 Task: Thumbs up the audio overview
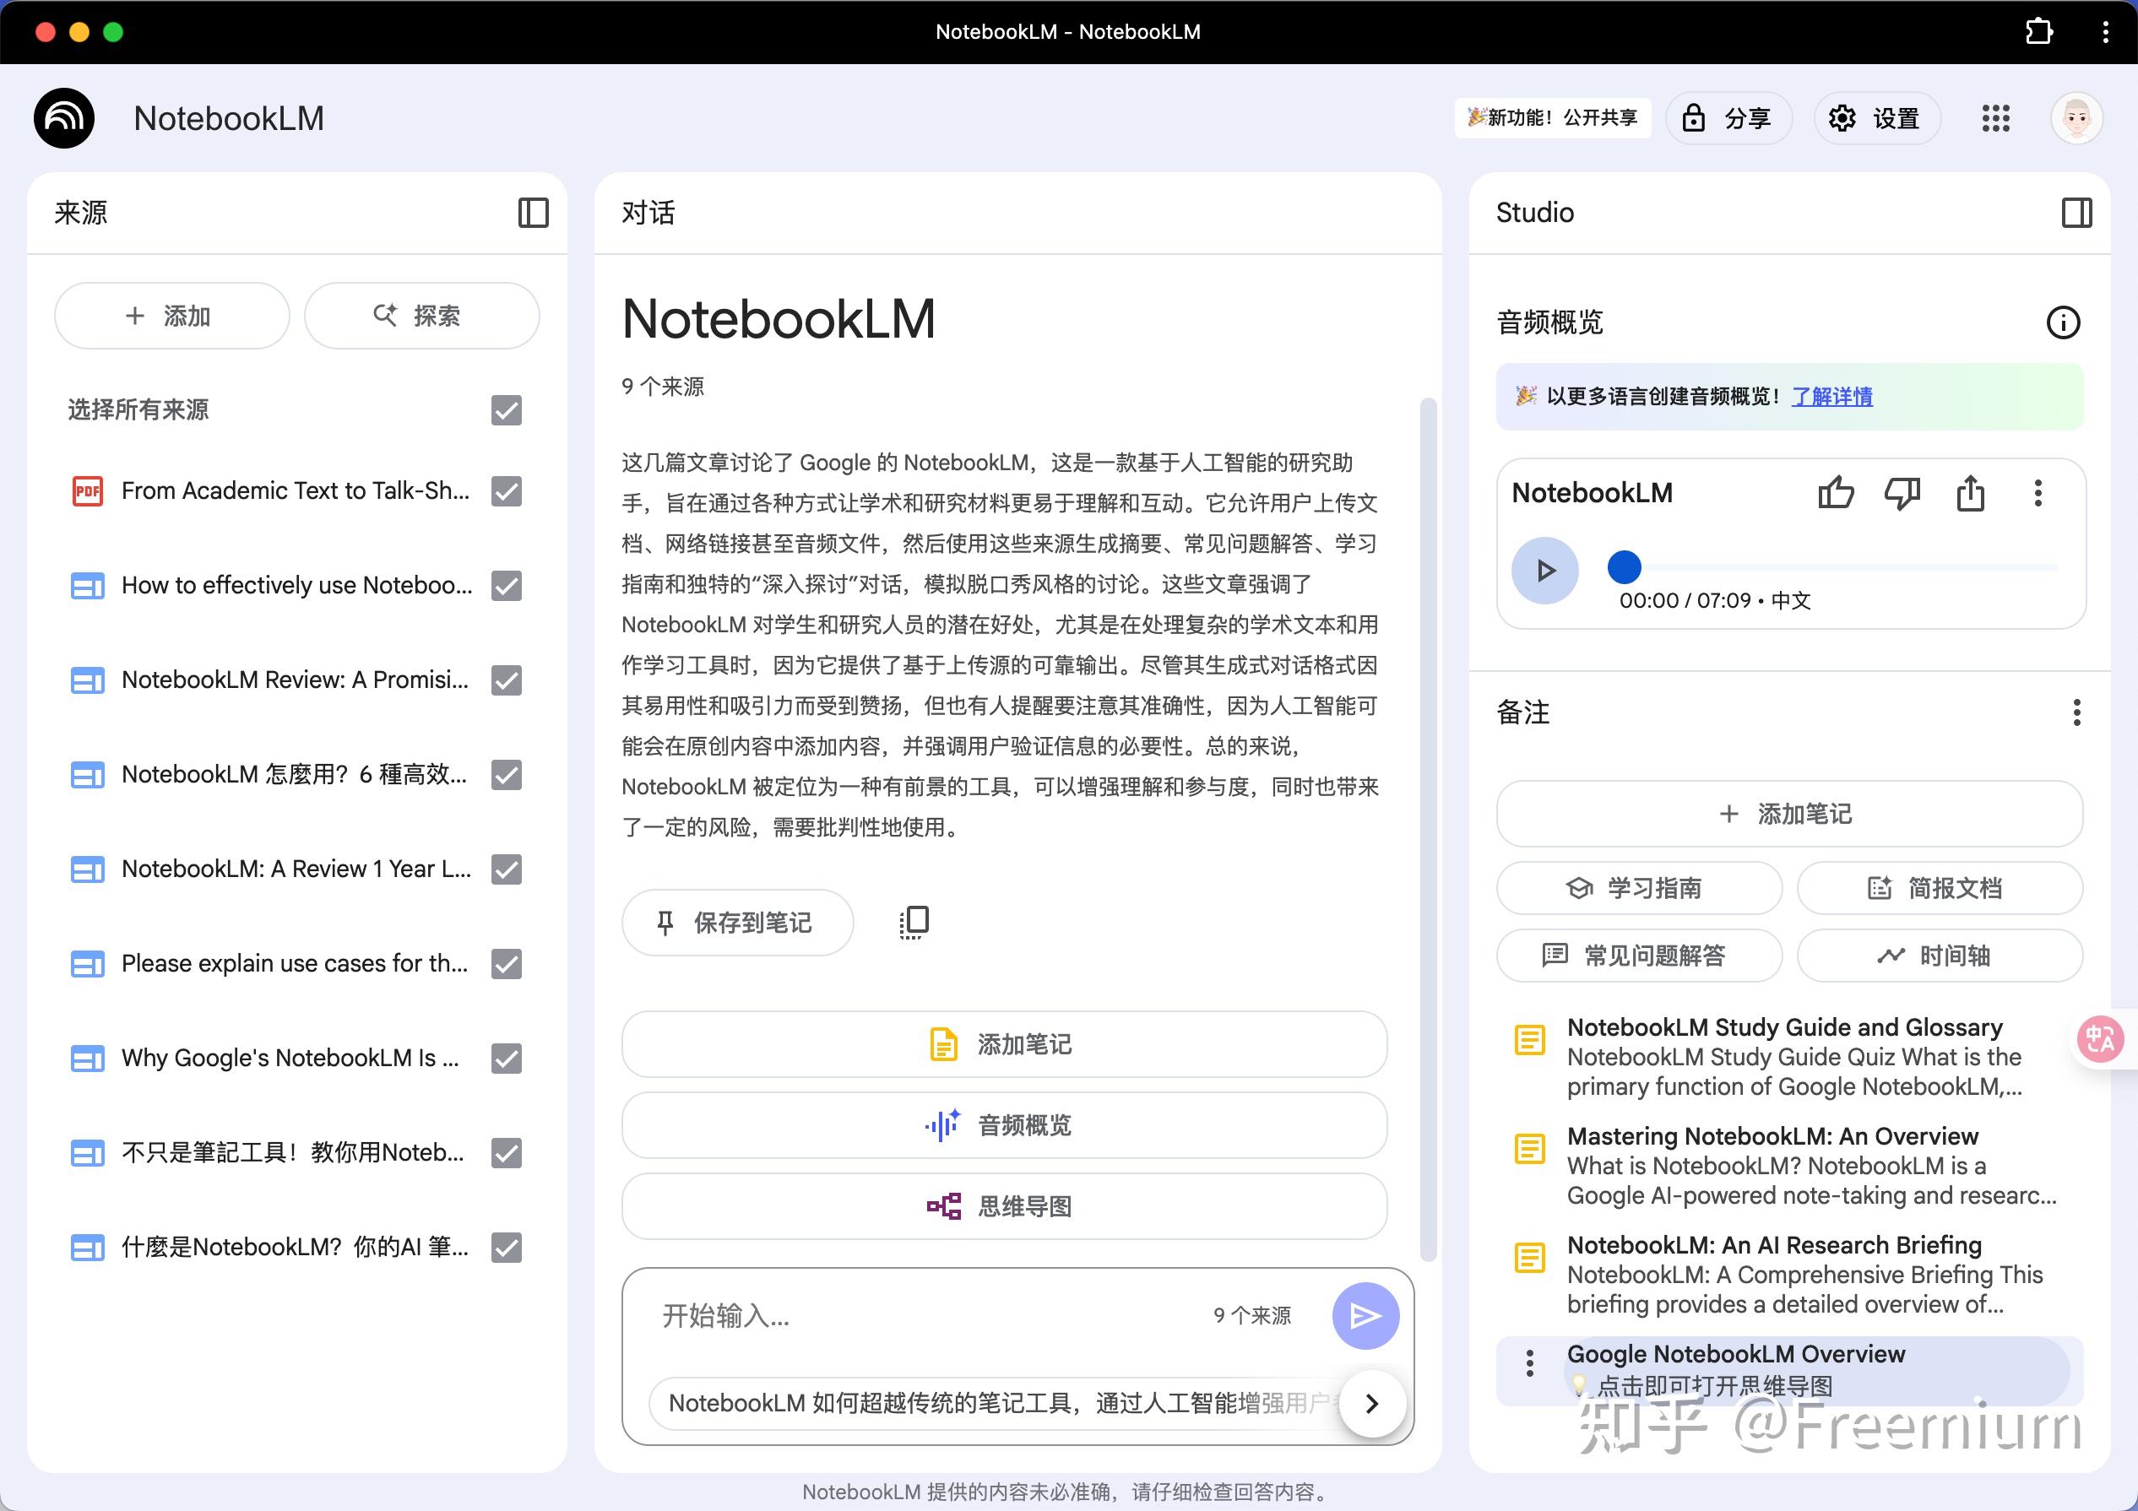click(x=1836, y=492)
